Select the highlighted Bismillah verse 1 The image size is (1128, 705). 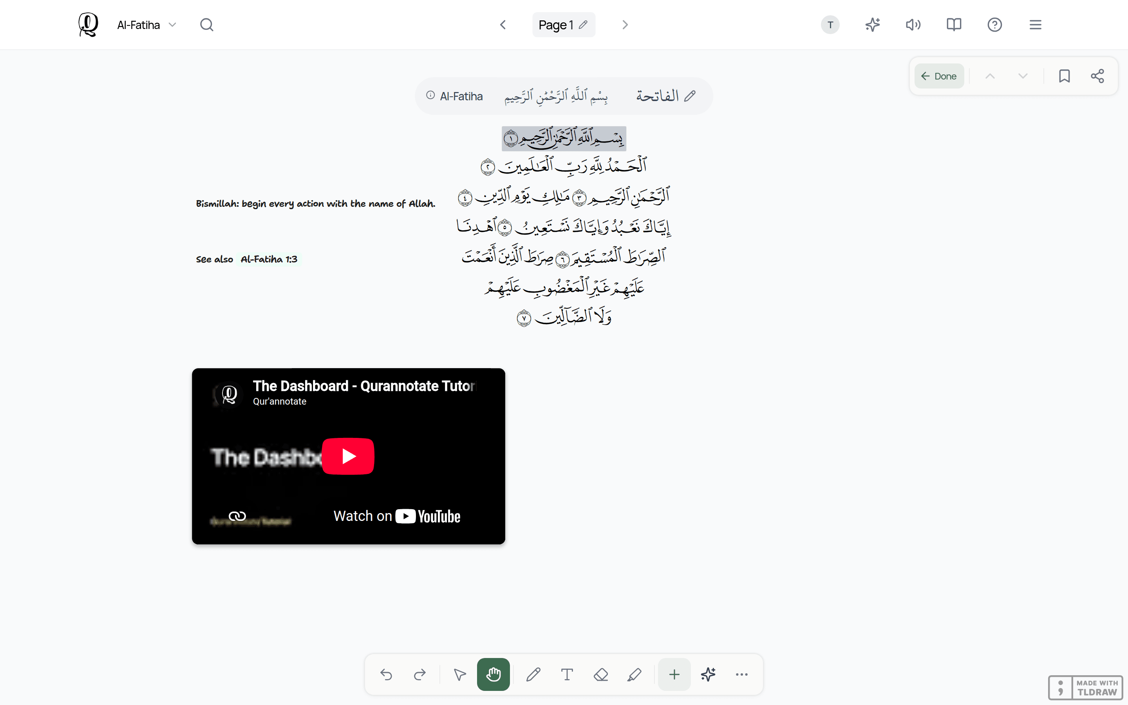coord(564,139)
